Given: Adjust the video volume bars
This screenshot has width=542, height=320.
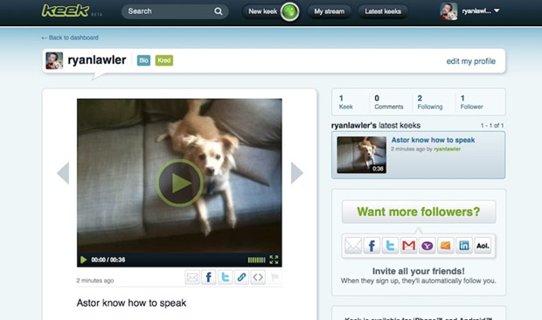Looking at the screenshot, I should pos(256,260).
